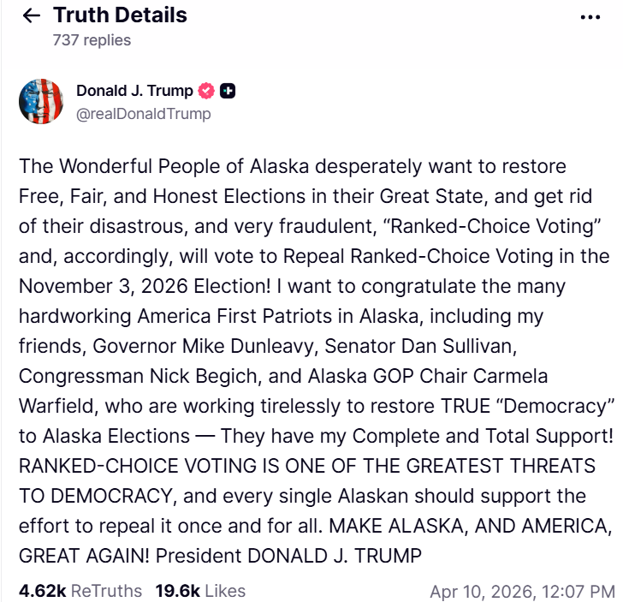The width and height of the screenshot is (623, 602).
Task: Click the Truth Details heading
Action: click(x=120, y=15)
